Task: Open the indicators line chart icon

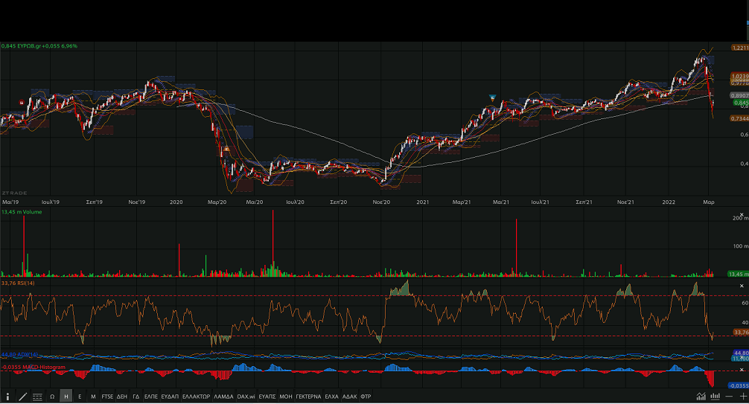Action: pos(701,397)
